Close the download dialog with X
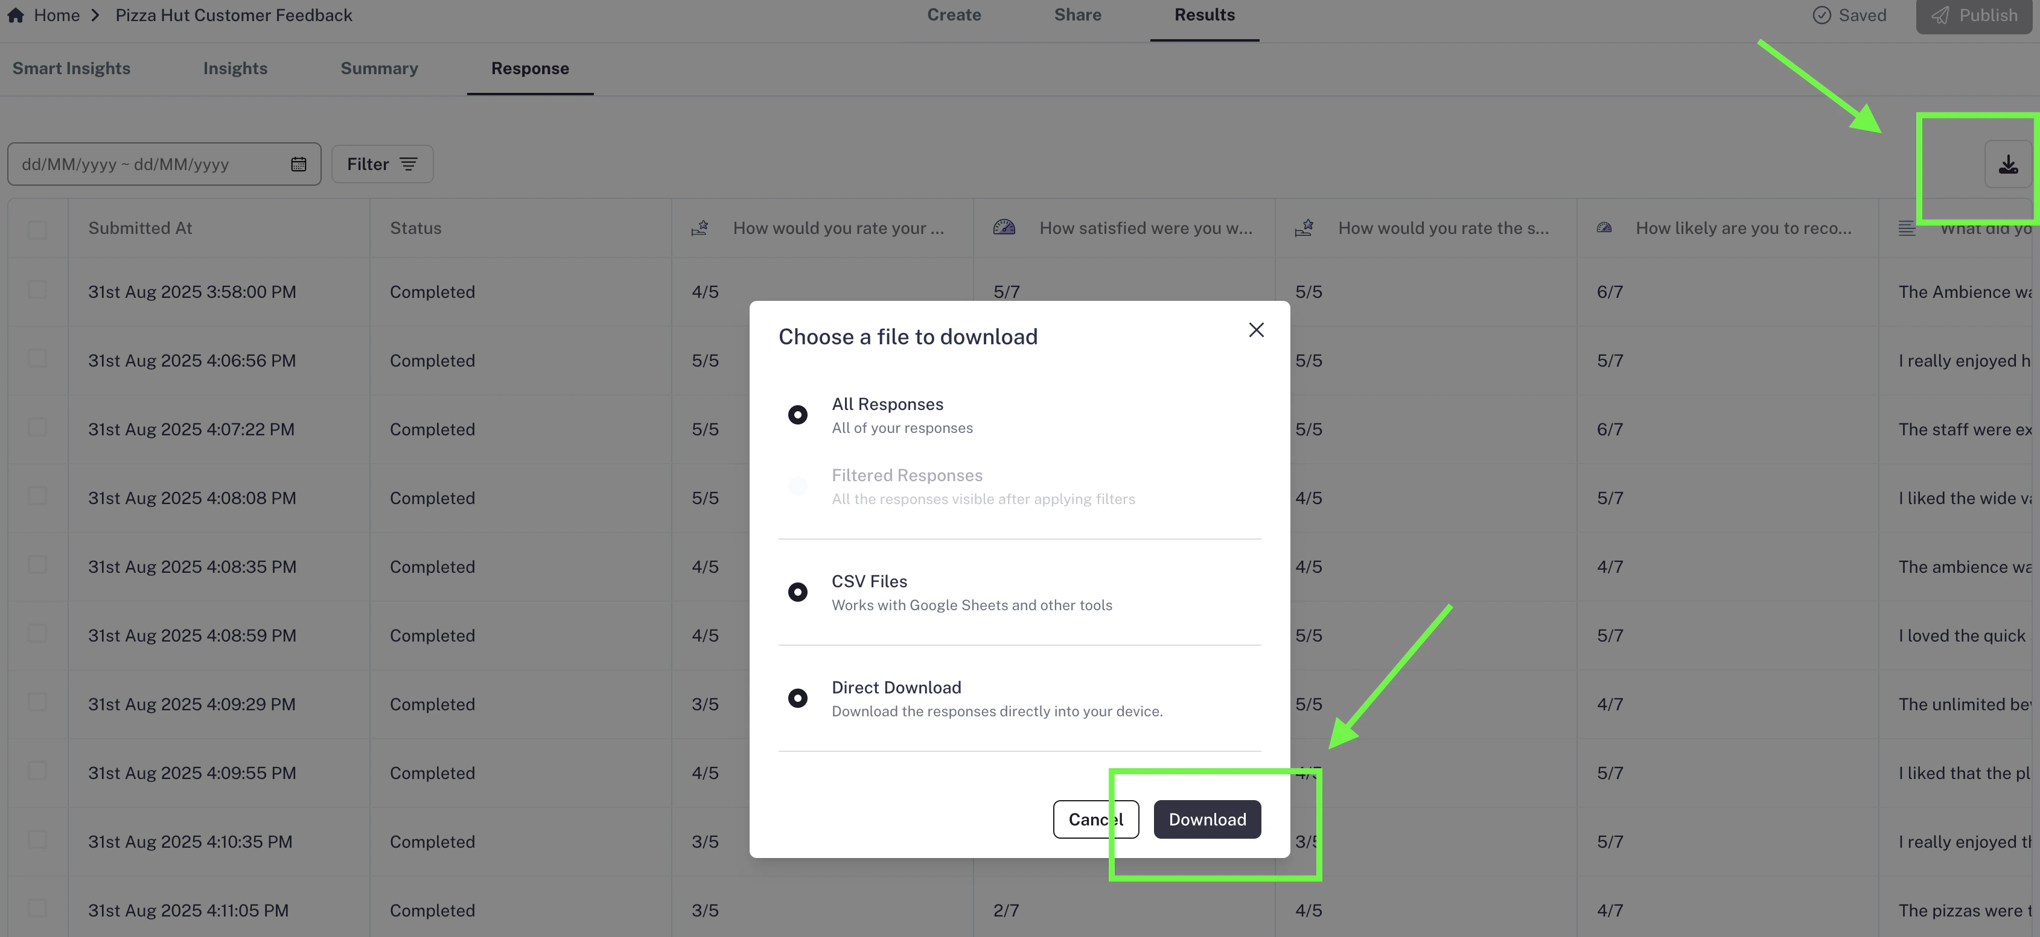The height and width of the screenshot is (937, 2040). point(1256,330)
